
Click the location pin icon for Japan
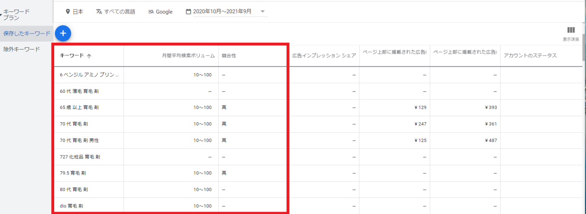[x=68, y=12]
